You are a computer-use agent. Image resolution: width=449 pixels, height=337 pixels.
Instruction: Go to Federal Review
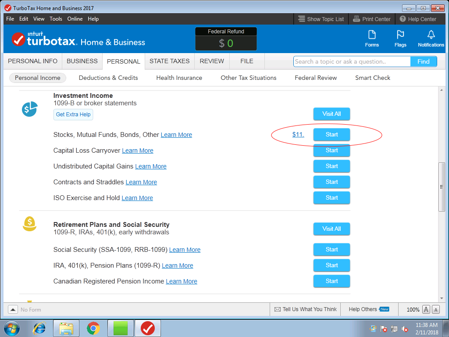(316, 78)
